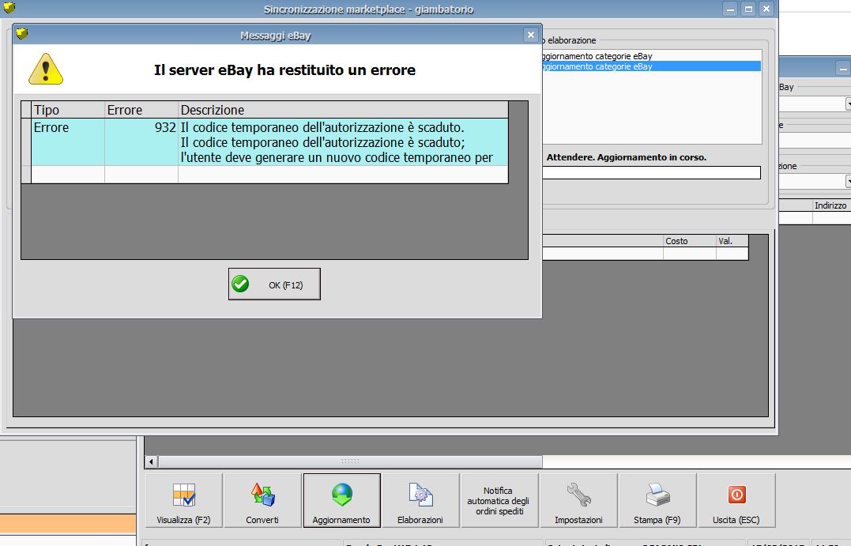
Task: Click the horizontal scrollbar thumb
Action: (x=350, y=462)
